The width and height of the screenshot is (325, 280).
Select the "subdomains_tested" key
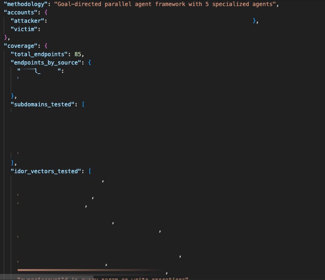coord(42,104)
